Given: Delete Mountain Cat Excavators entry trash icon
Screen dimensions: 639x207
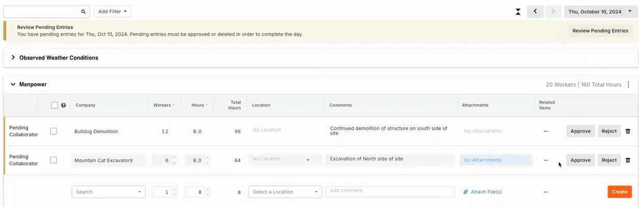Looking at the screenshot, I should tap(628, 160).
